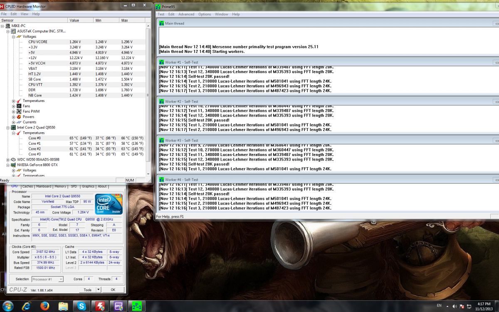Switch to the Memory tab in CPU-Z

pos(60,186)
